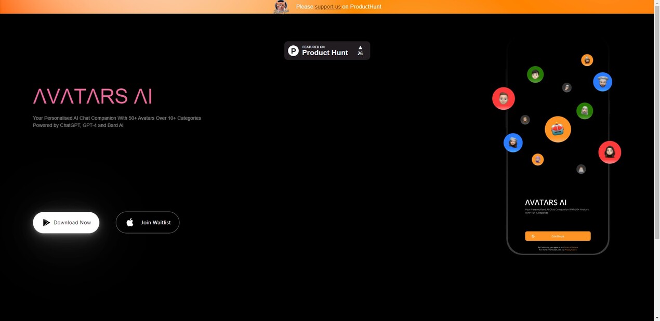Click the Google Play icon on Download button

[46, 223]
